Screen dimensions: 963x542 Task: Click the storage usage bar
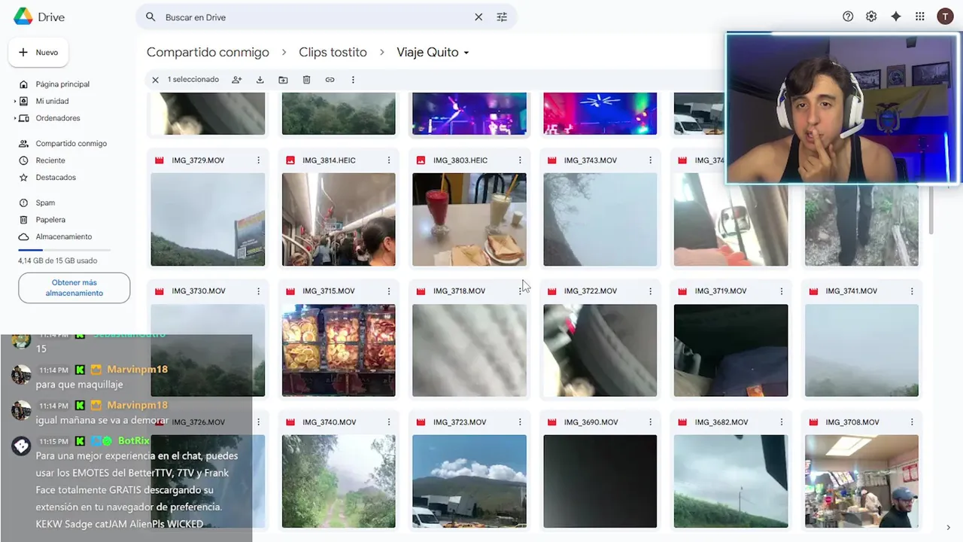click(65, 249)
